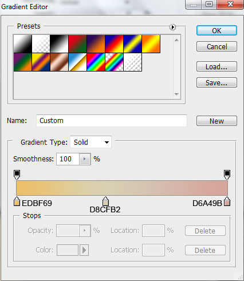Choose the copper gradient preset
This screenshot has width=244, height=281.
click(x=59, y=62)
